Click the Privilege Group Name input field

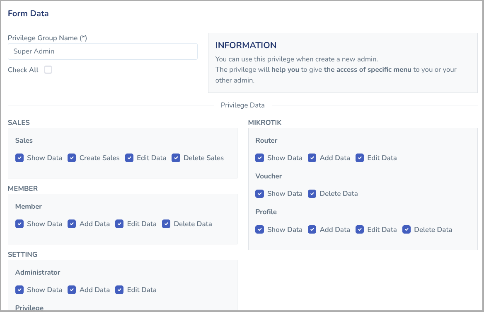[x=102, y=51]
